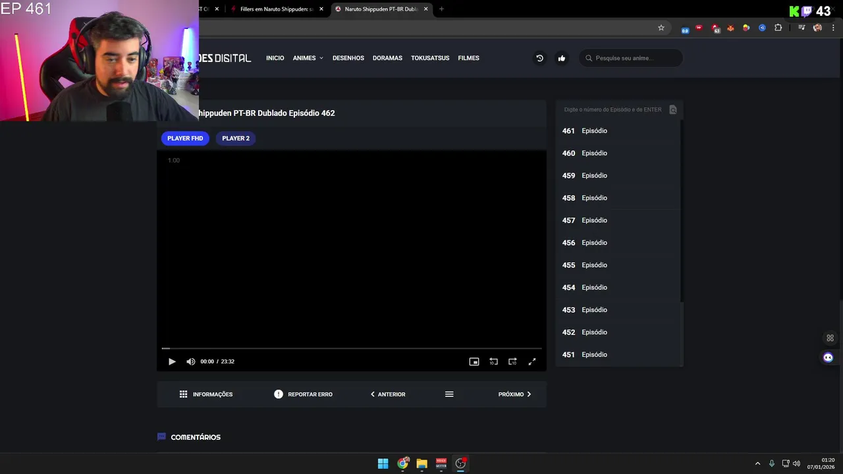Open the watch history icon

[539, 58]
